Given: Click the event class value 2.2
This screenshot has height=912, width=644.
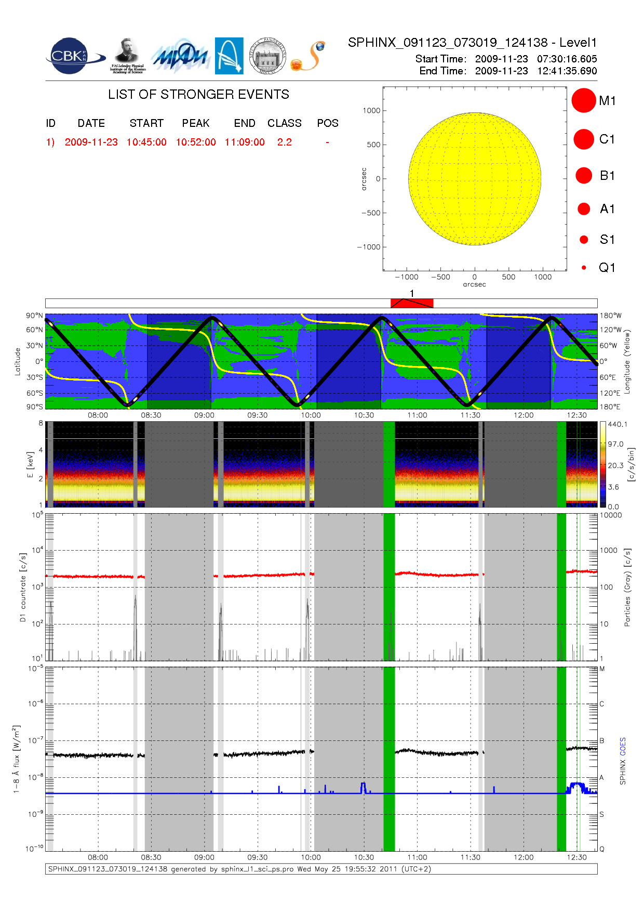Looking at the screenshot, I should pyautogui.click(x=285, y=142).
